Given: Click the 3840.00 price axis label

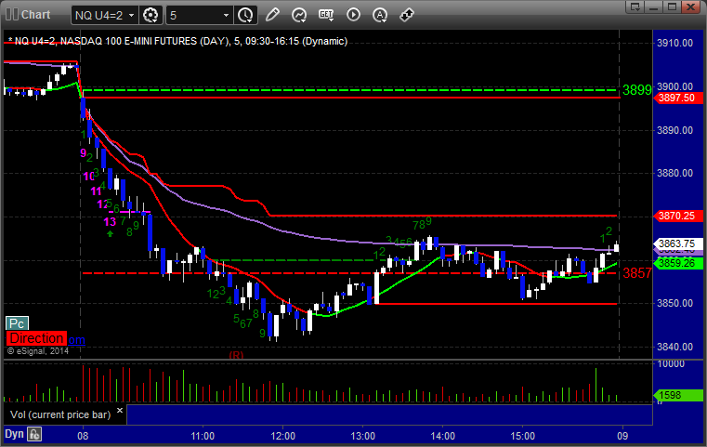Looking at the screenshot, I should 674,347.
